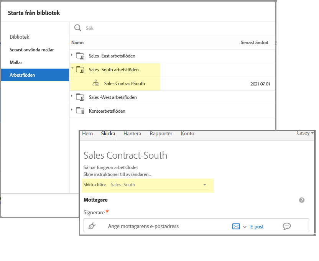The height and width of the screenshot is (261, 319).
Task: Collapse the Sales -South arbetsflöden folder
Action: (72, 69)
